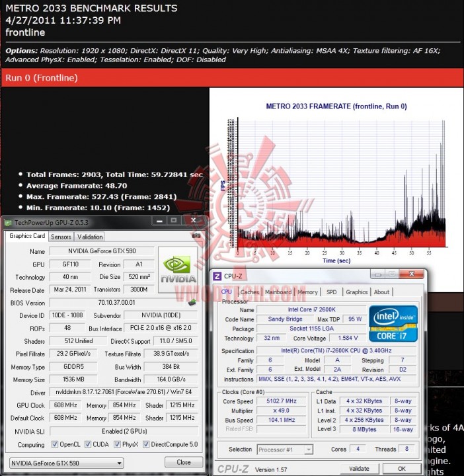Image resolution: width=464 pixels, height=476 pixels.
Task: Click the Threads value 8 in CPU-Z
Action: point(406,449)
